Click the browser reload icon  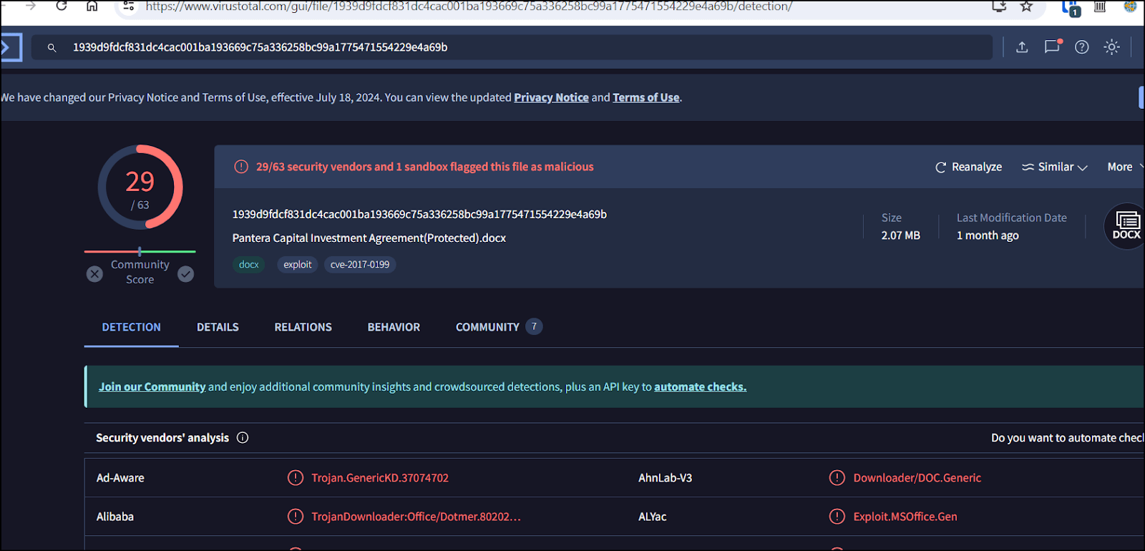point(62,6)
